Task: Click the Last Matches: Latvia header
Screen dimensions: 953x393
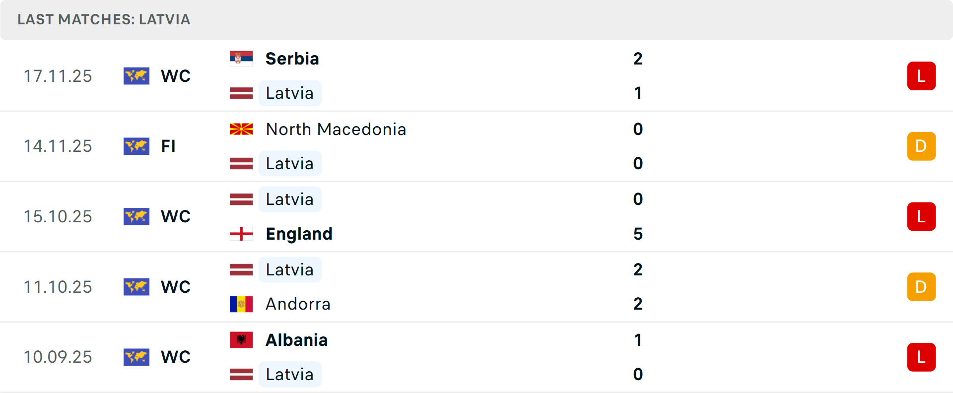Action: click(x=104, y=19)
